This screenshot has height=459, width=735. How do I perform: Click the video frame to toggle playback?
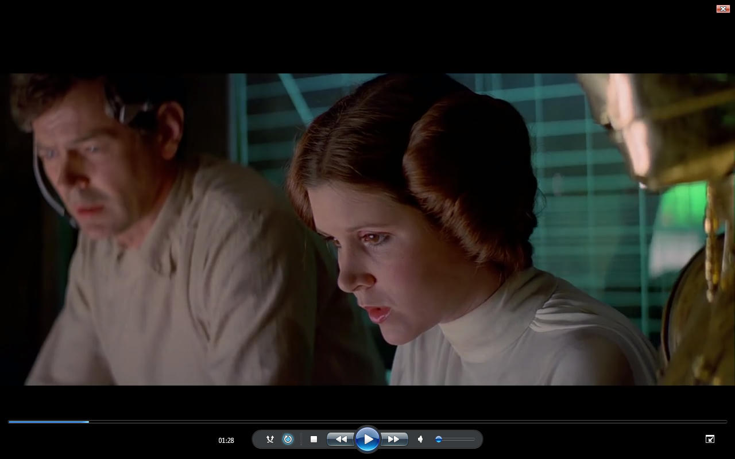(x=367, y=229)
